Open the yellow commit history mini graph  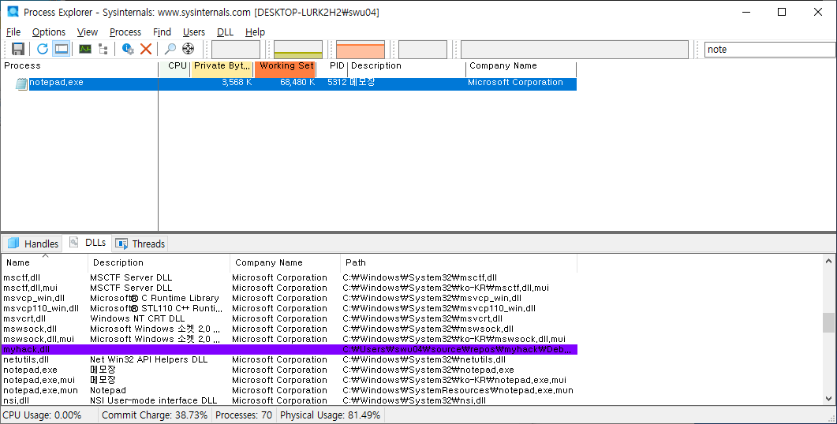tap(298, 50)
